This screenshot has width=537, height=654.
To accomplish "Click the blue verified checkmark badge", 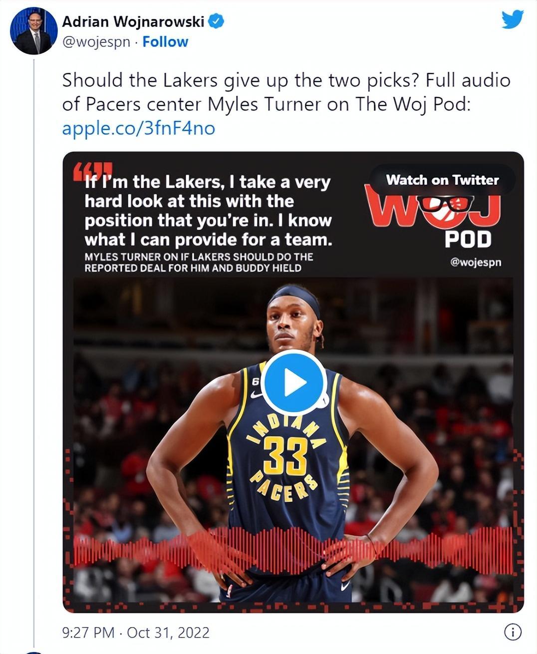I will (x=216, y=21).
